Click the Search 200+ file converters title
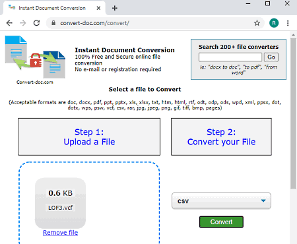The width and height of the screenshot is (297, 244). [238, 47]
